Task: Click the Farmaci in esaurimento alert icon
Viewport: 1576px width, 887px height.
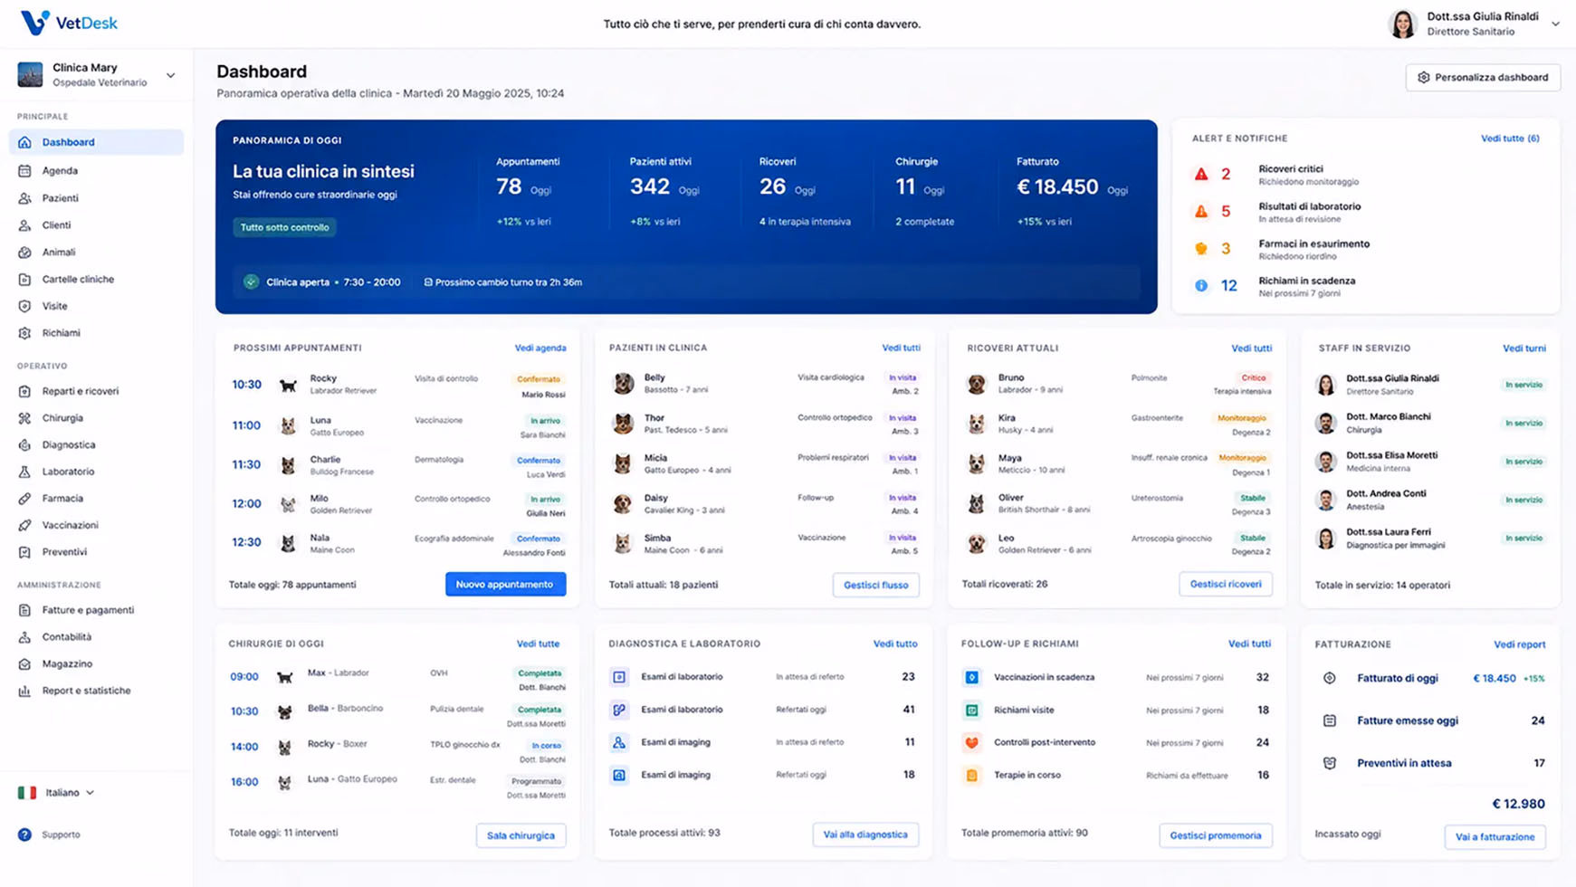Action: pos(1201,249)
